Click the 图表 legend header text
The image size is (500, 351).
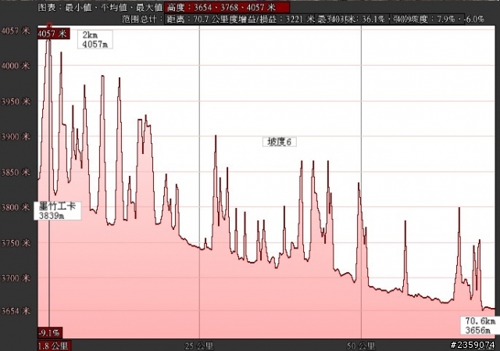pos(100,7)
